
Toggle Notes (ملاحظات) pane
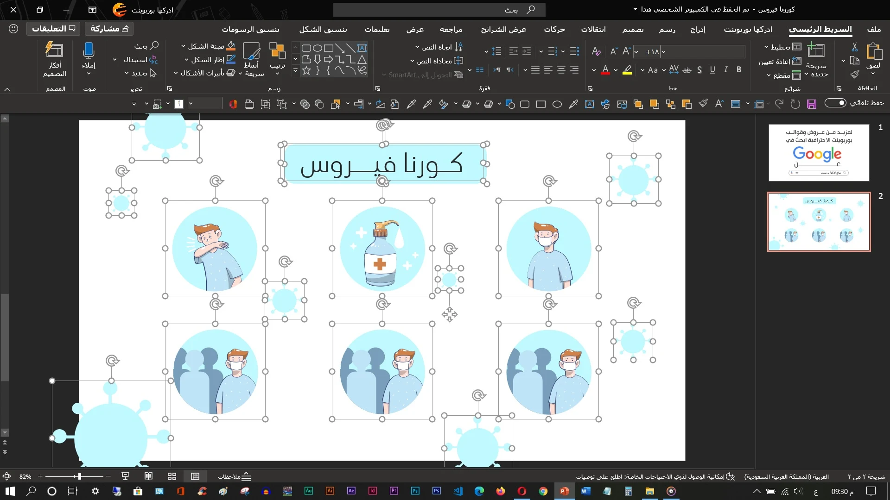pyautogui.click(x=235, y=476)
